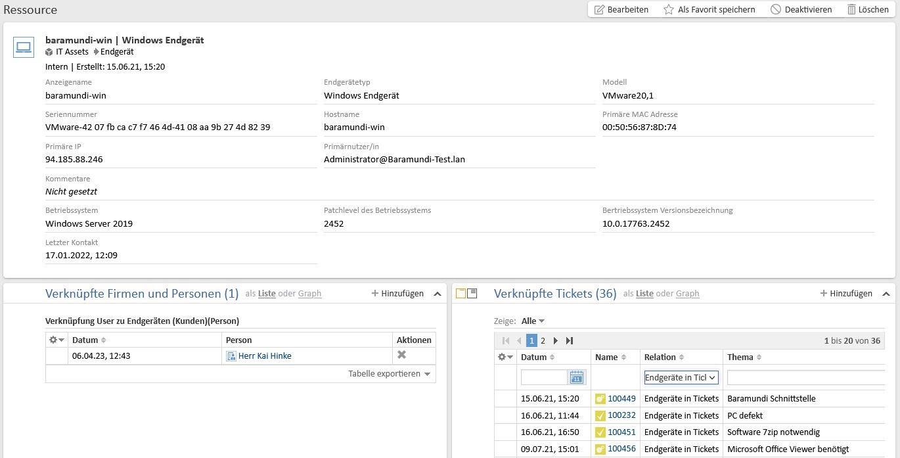The height and width of the screenshot is (458, 900).
Task: Click Deaktivieren button
Action: coord(801,10)
